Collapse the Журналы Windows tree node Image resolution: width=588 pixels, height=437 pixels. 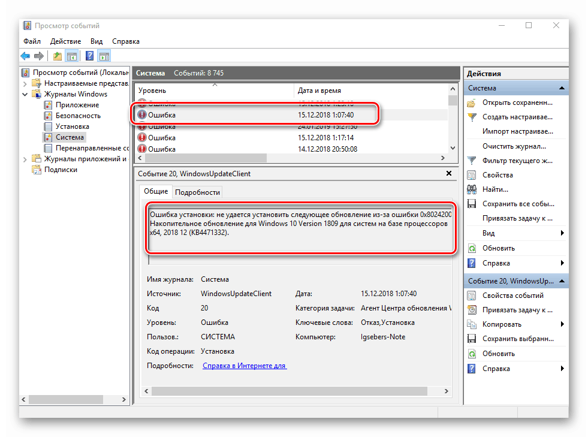25,94
